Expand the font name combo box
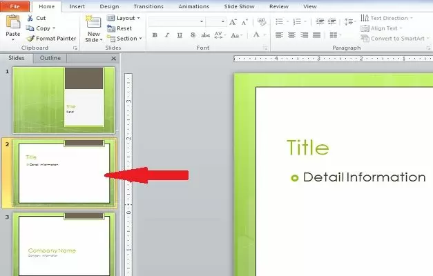Viewport: 433px width, 276px height. pyautogui.click(x=177, y=21)
